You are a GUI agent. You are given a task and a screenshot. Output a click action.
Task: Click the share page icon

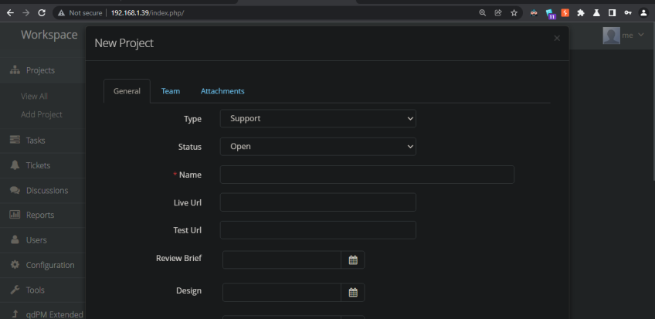coord(498,13)
